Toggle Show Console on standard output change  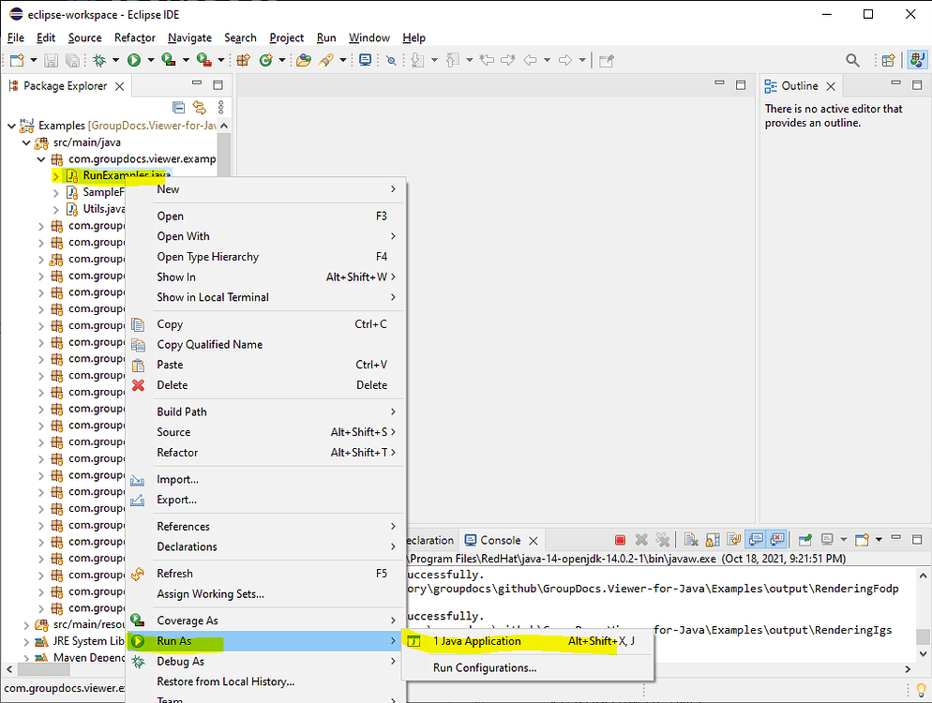[756, 540]
